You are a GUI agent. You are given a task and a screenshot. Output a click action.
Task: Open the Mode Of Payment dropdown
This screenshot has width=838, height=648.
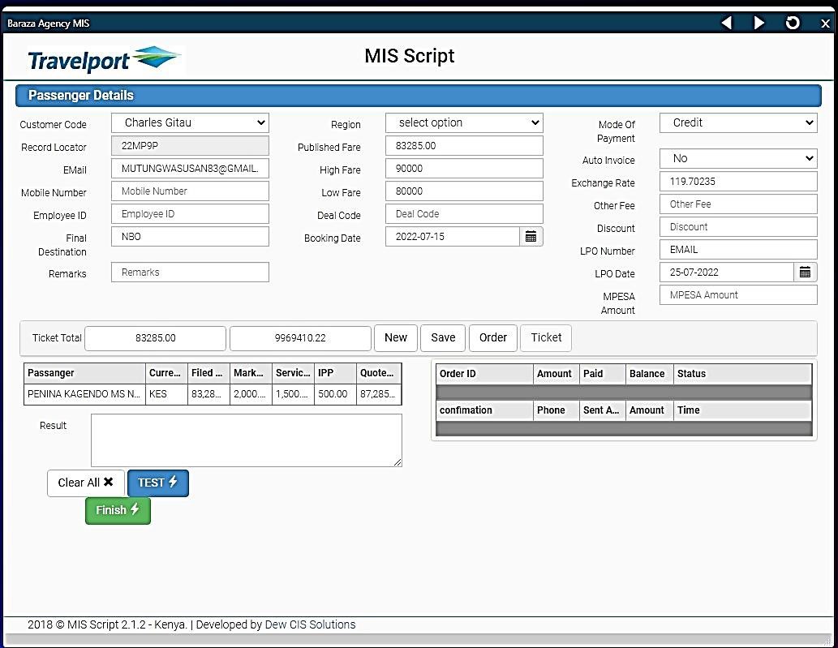[738, 123]
